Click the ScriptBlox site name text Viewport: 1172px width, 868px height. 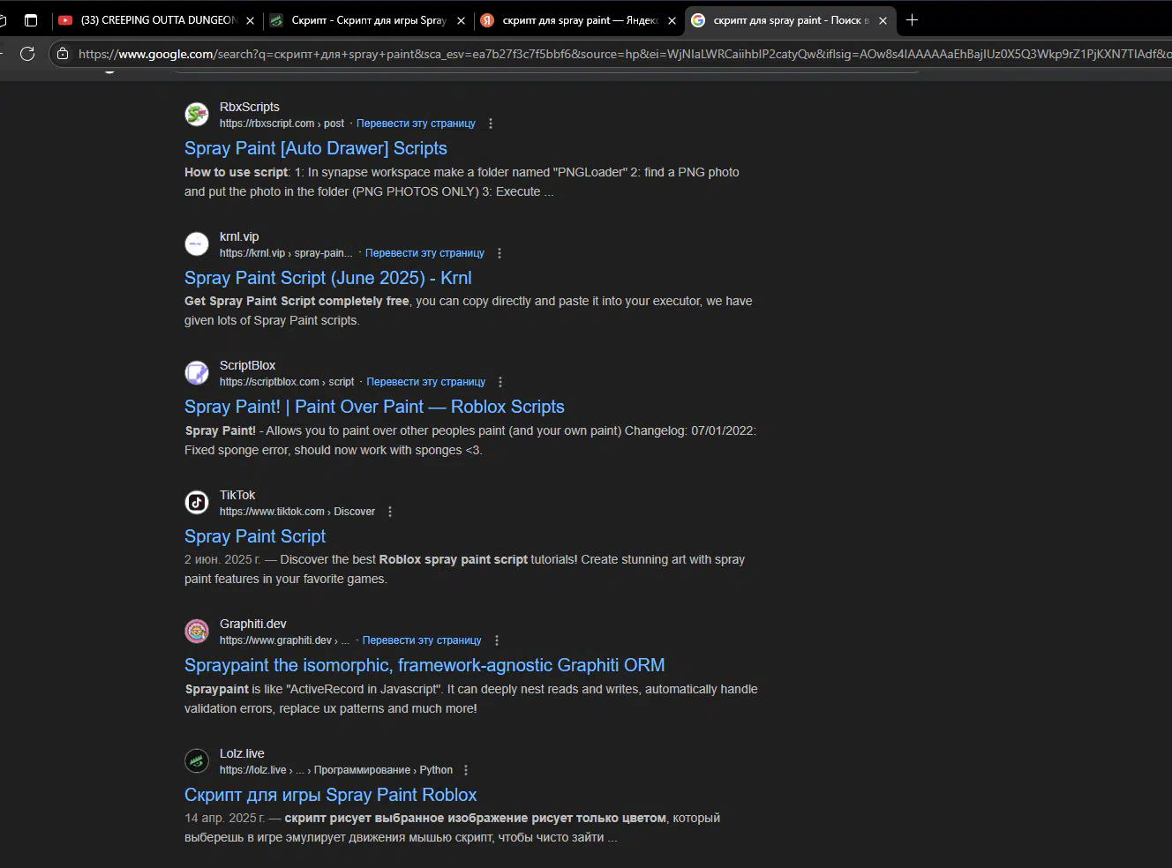247,365
